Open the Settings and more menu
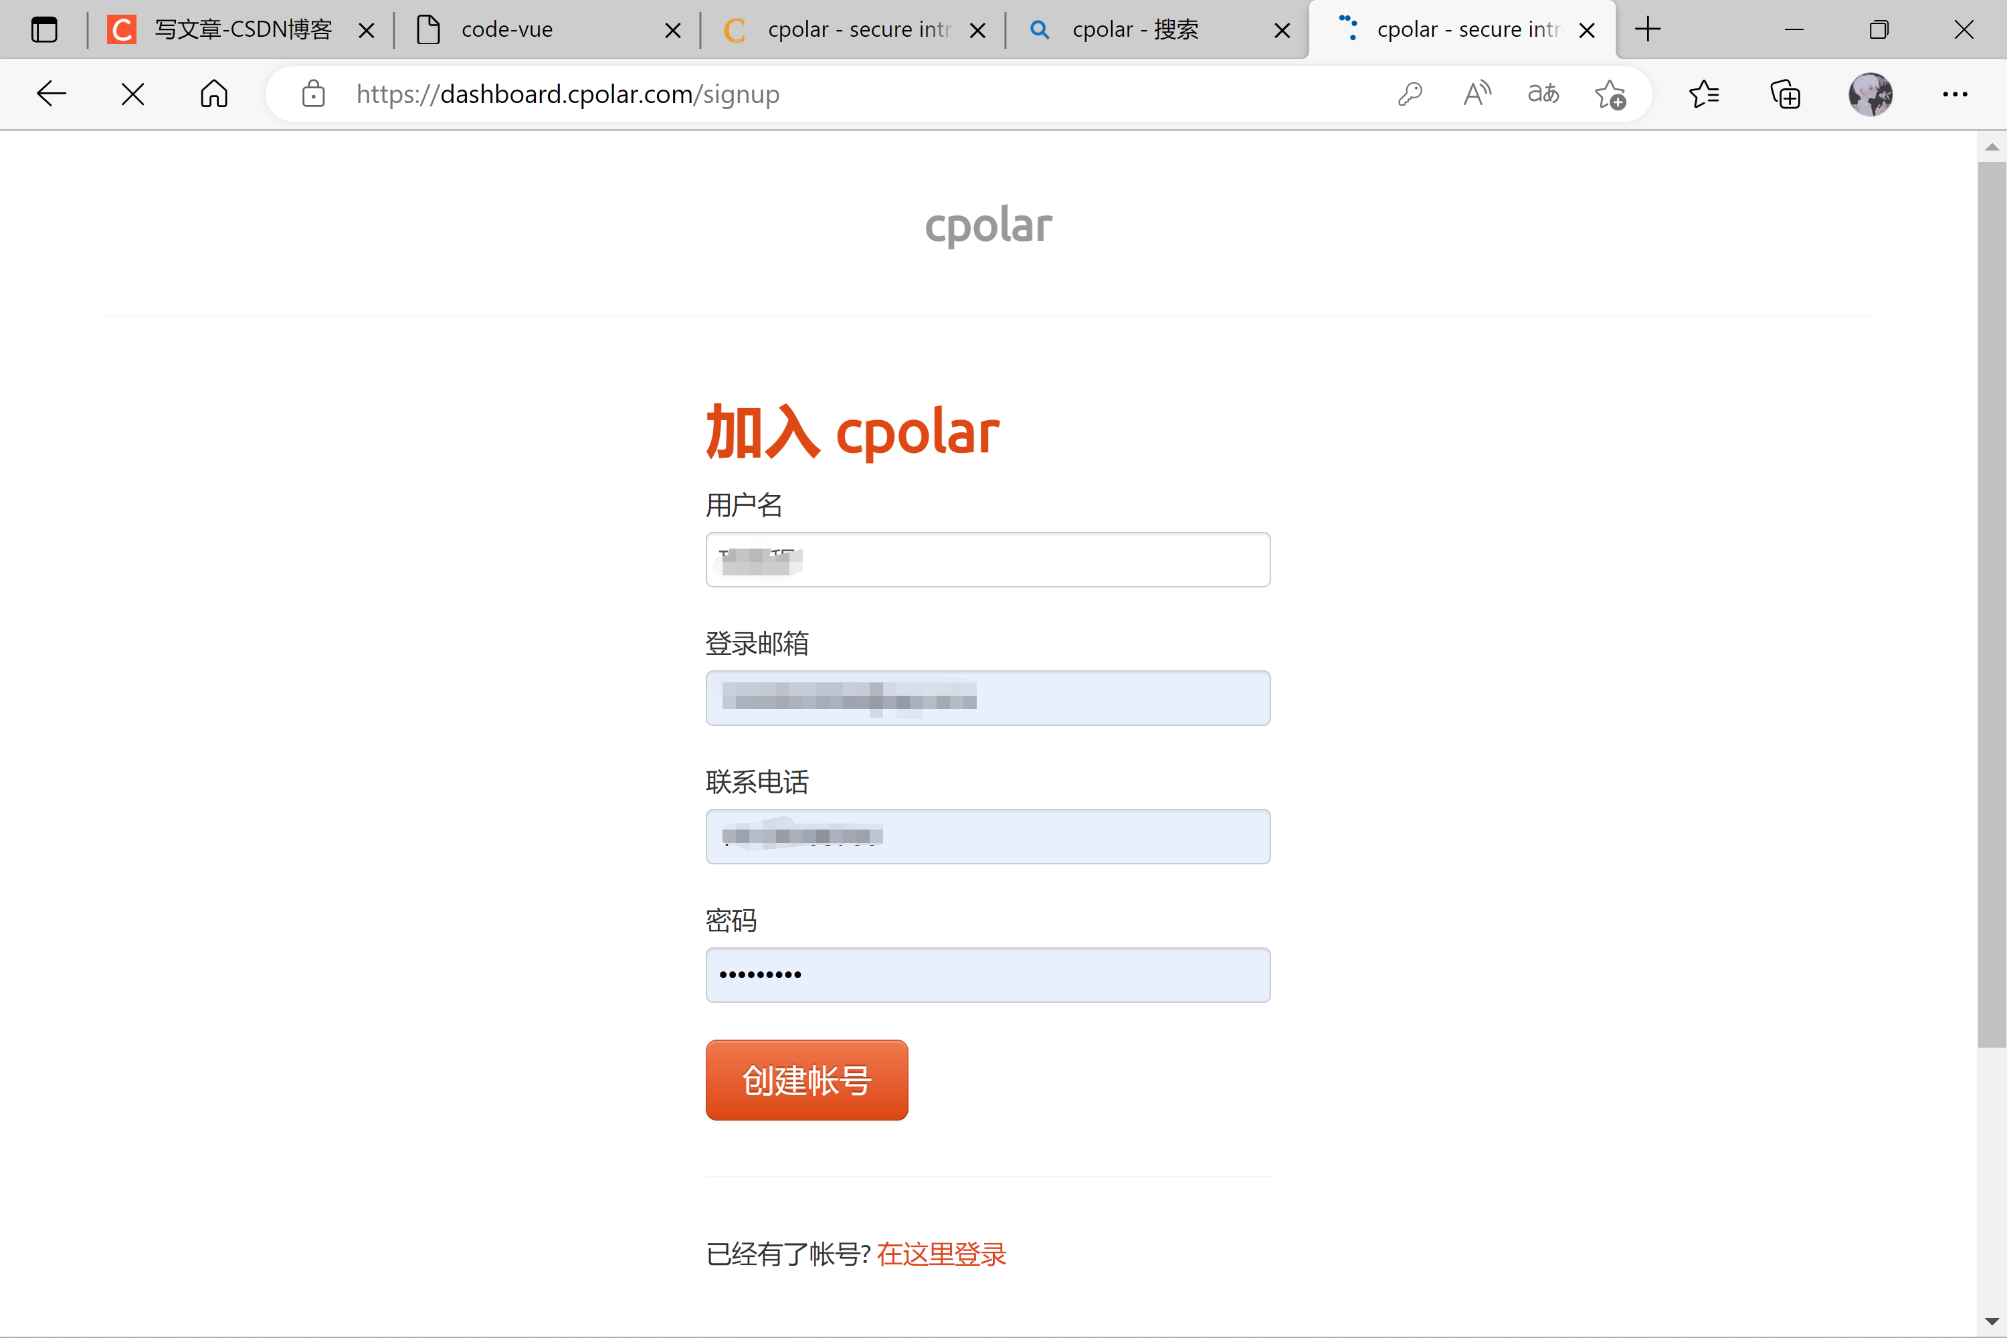2007x1338 pixels. (x=1955, y=94)
